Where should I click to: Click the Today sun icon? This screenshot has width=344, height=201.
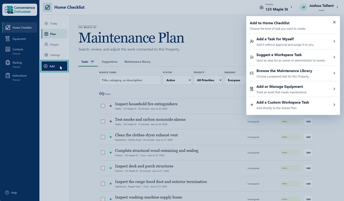(46, 23)
